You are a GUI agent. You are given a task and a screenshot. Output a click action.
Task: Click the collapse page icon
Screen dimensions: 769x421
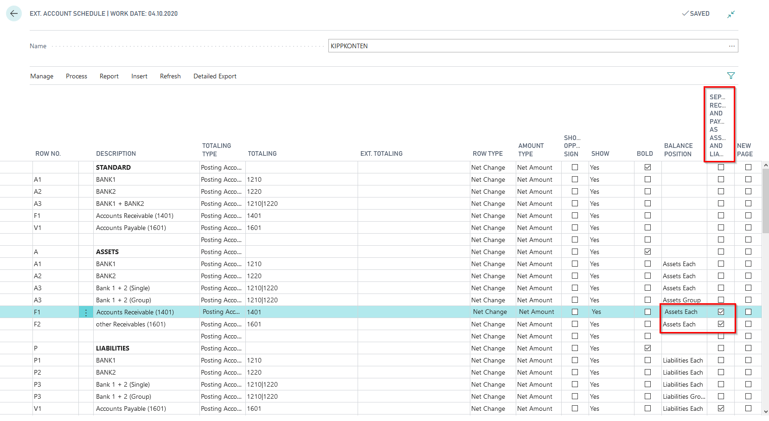tap(731, 14)
